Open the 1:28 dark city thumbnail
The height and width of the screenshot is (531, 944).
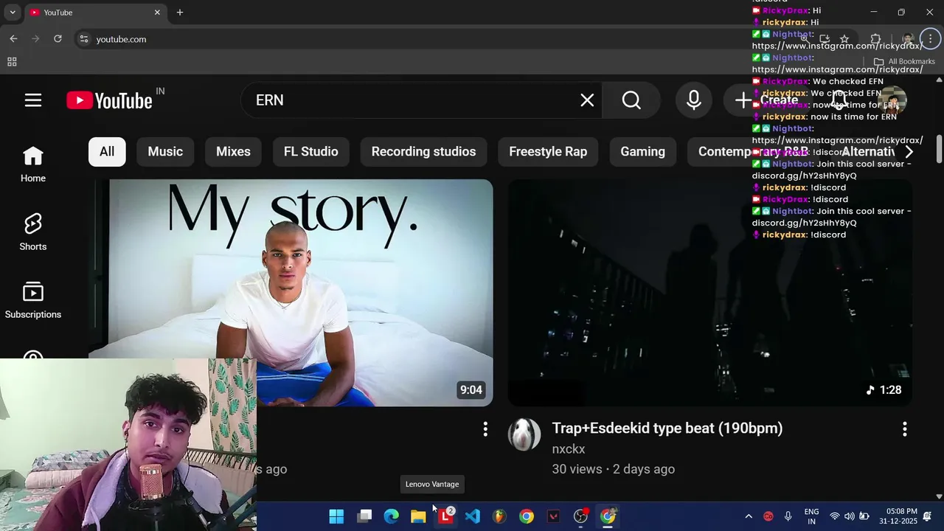710,293
